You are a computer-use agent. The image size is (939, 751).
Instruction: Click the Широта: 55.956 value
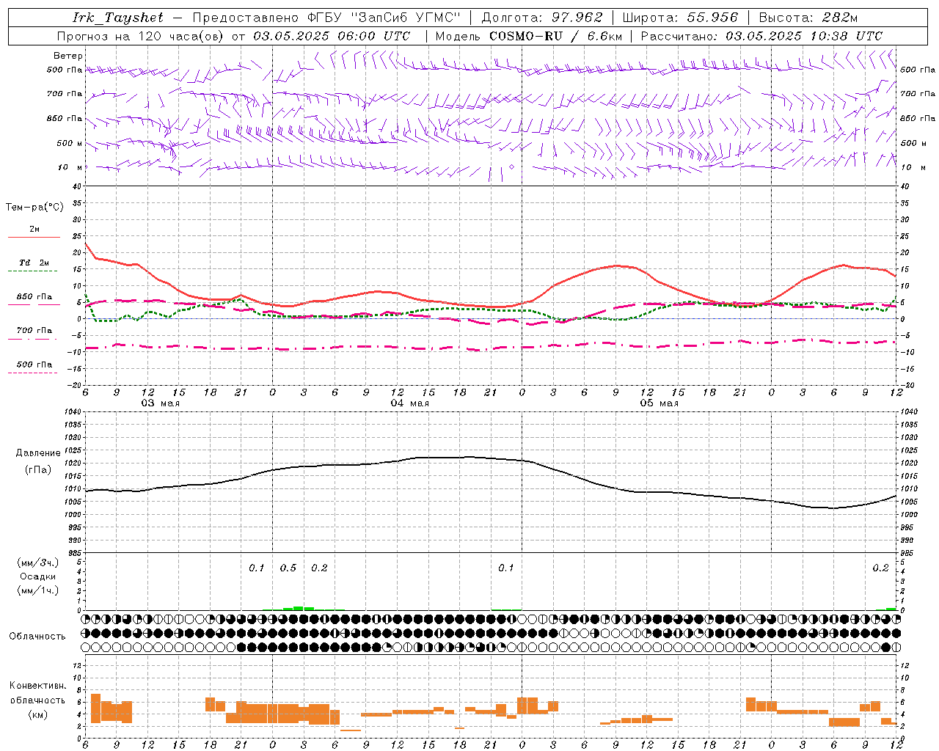click(x=679, y=18)
